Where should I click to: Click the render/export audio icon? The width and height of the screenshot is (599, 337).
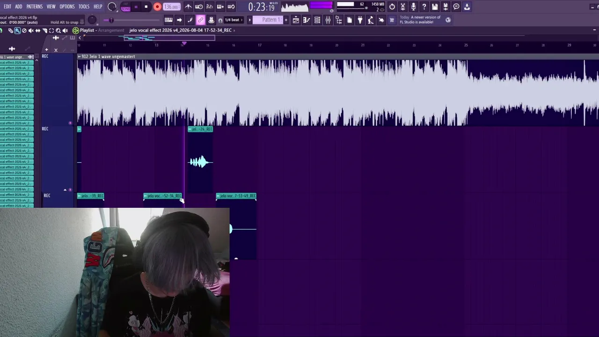click(x=446, y=7)
